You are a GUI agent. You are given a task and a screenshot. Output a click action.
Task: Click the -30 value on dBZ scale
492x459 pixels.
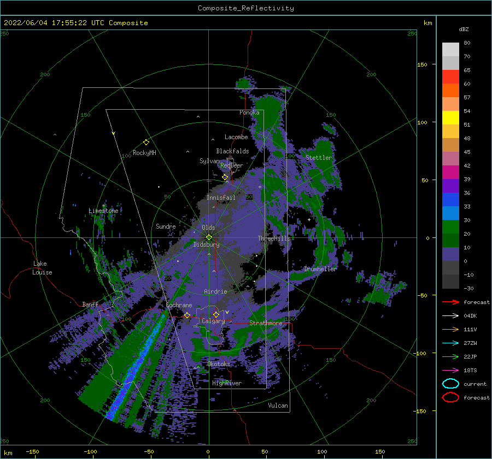point(469,288)
